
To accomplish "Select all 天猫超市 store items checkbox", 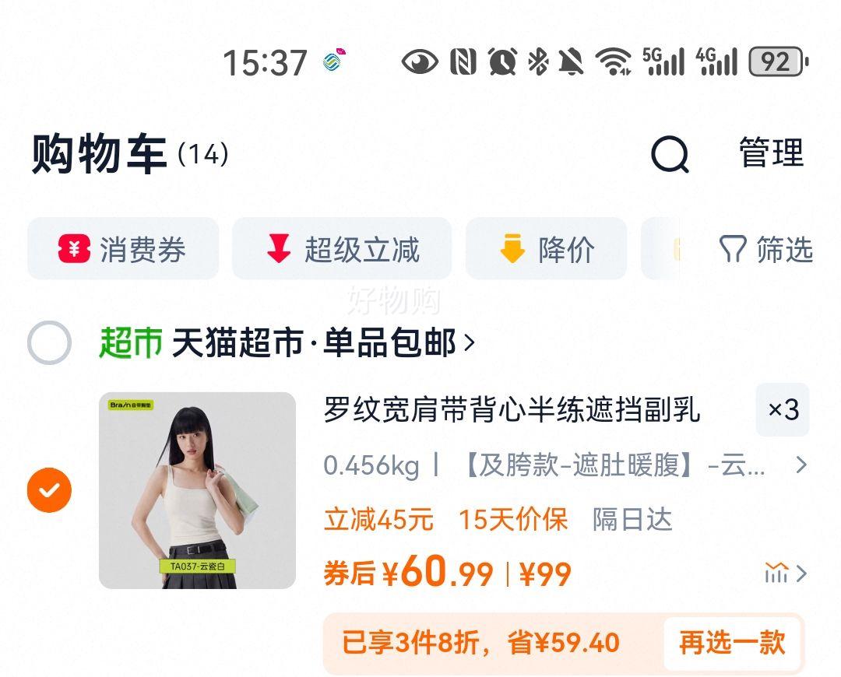I will tap(49, 342).
